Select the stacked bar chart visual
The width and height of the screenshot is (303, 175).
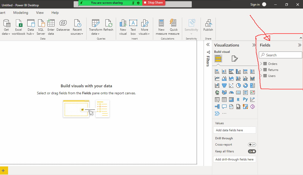[217, 72]
